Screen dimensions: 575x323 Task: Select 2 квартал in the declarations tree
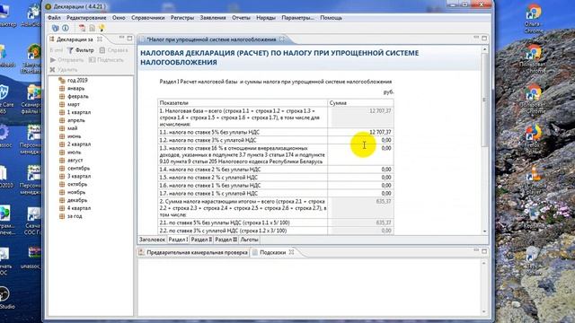(79, 144)
